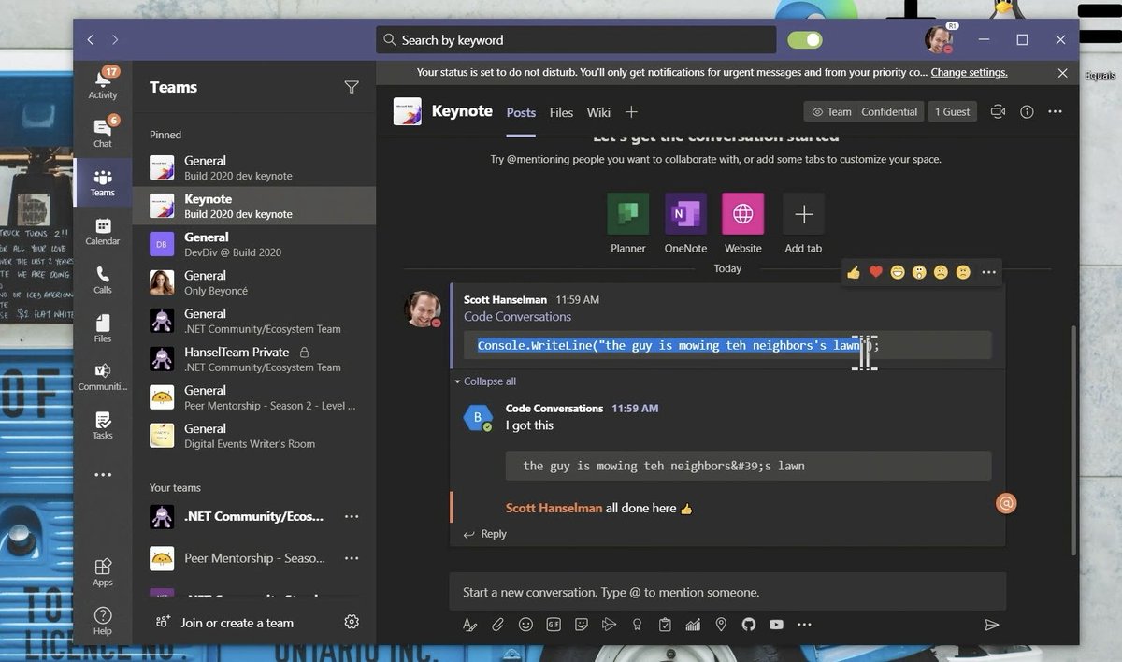Open the Files section in sidebar
Viewport: 1122px width, 662px height.
(x=103, y=328)
